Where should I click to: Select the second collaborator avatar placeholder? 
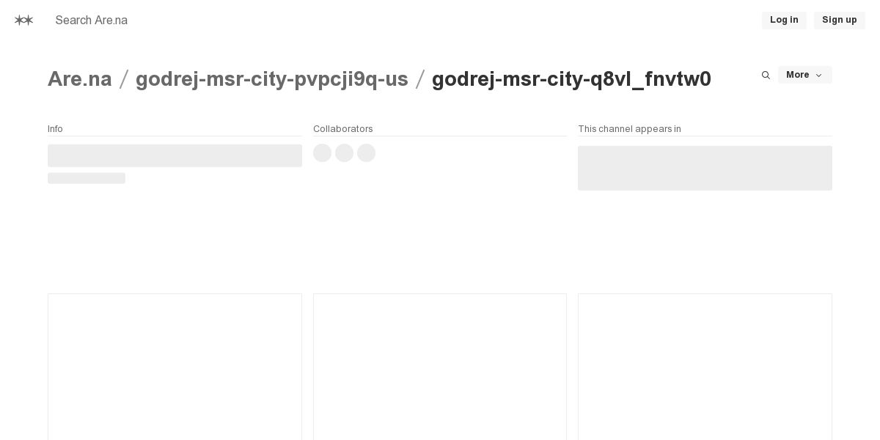pos(345,153)
